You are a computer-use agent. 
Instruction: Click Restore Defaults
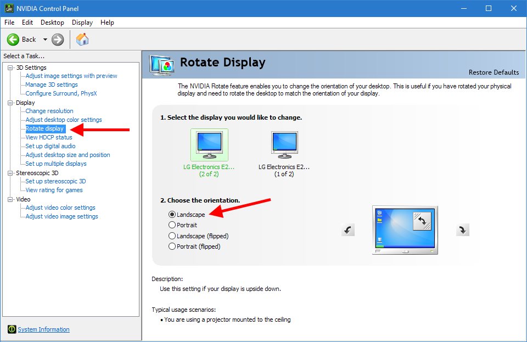494,72
